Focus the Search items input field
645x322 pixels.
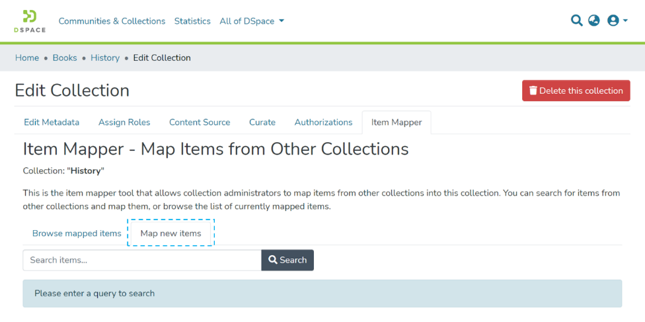[142, 260]
